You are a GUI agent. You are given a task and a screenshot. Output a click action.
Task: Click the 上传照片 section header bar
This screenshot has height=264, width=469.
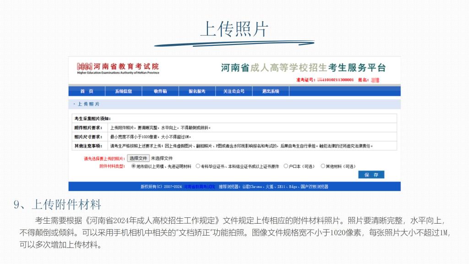(234, 104)
